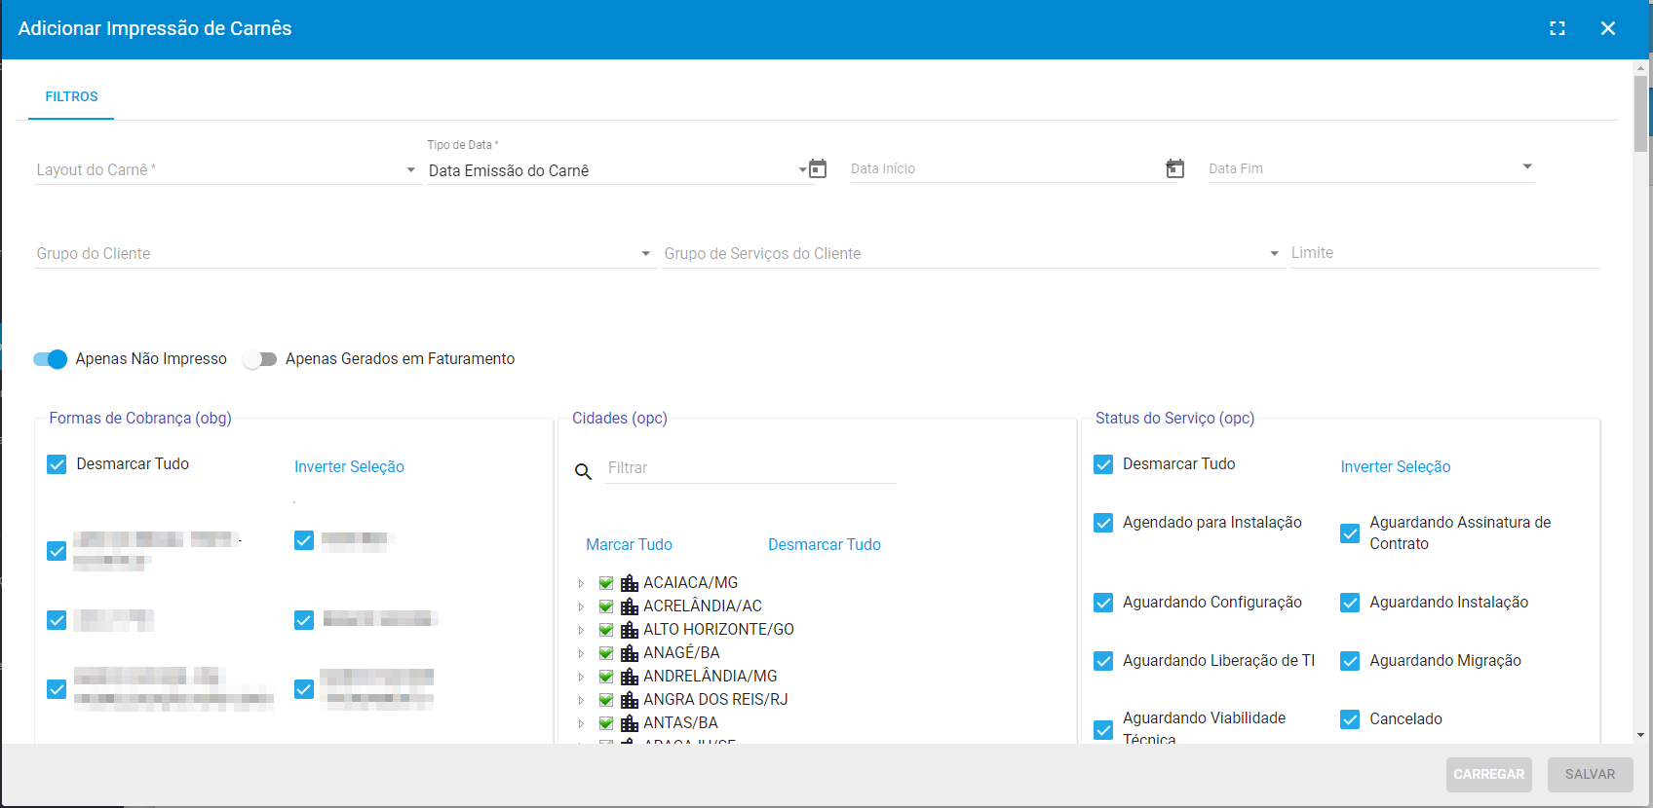The width and height of the screenshot is (1653, 808).
Task: Switch to the FILTROS tab
Action: point(71,96)
